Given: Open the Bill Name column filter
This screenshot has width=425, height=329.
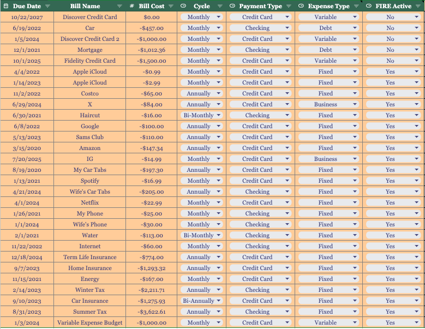Looking at the screenshot, I should 119,6.
